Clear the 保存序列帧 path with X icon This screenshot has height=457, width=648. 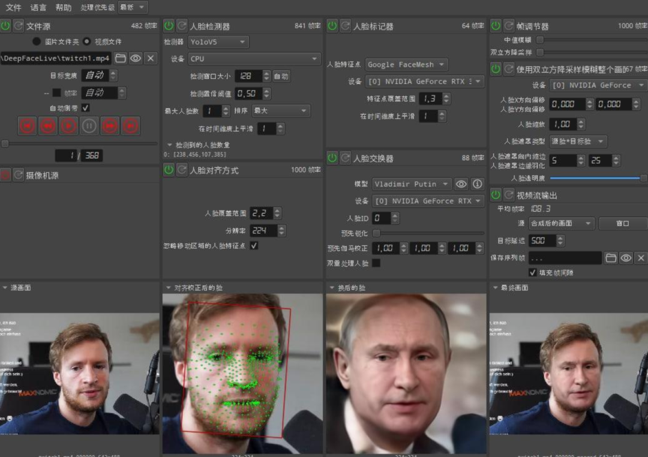[641, 258]
